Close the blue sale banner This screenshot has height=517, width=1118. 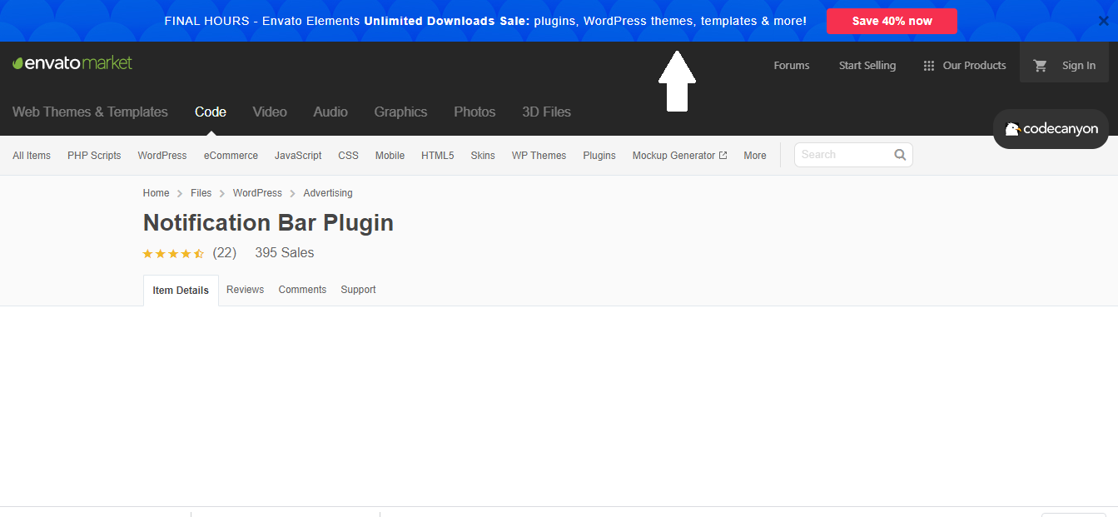(x=1103, y=21)
